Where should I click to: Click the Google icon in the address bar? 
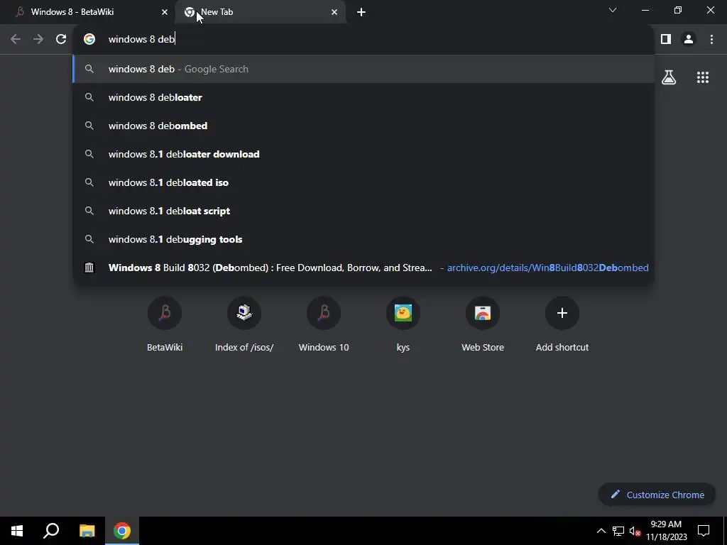(x=89, y=39)
